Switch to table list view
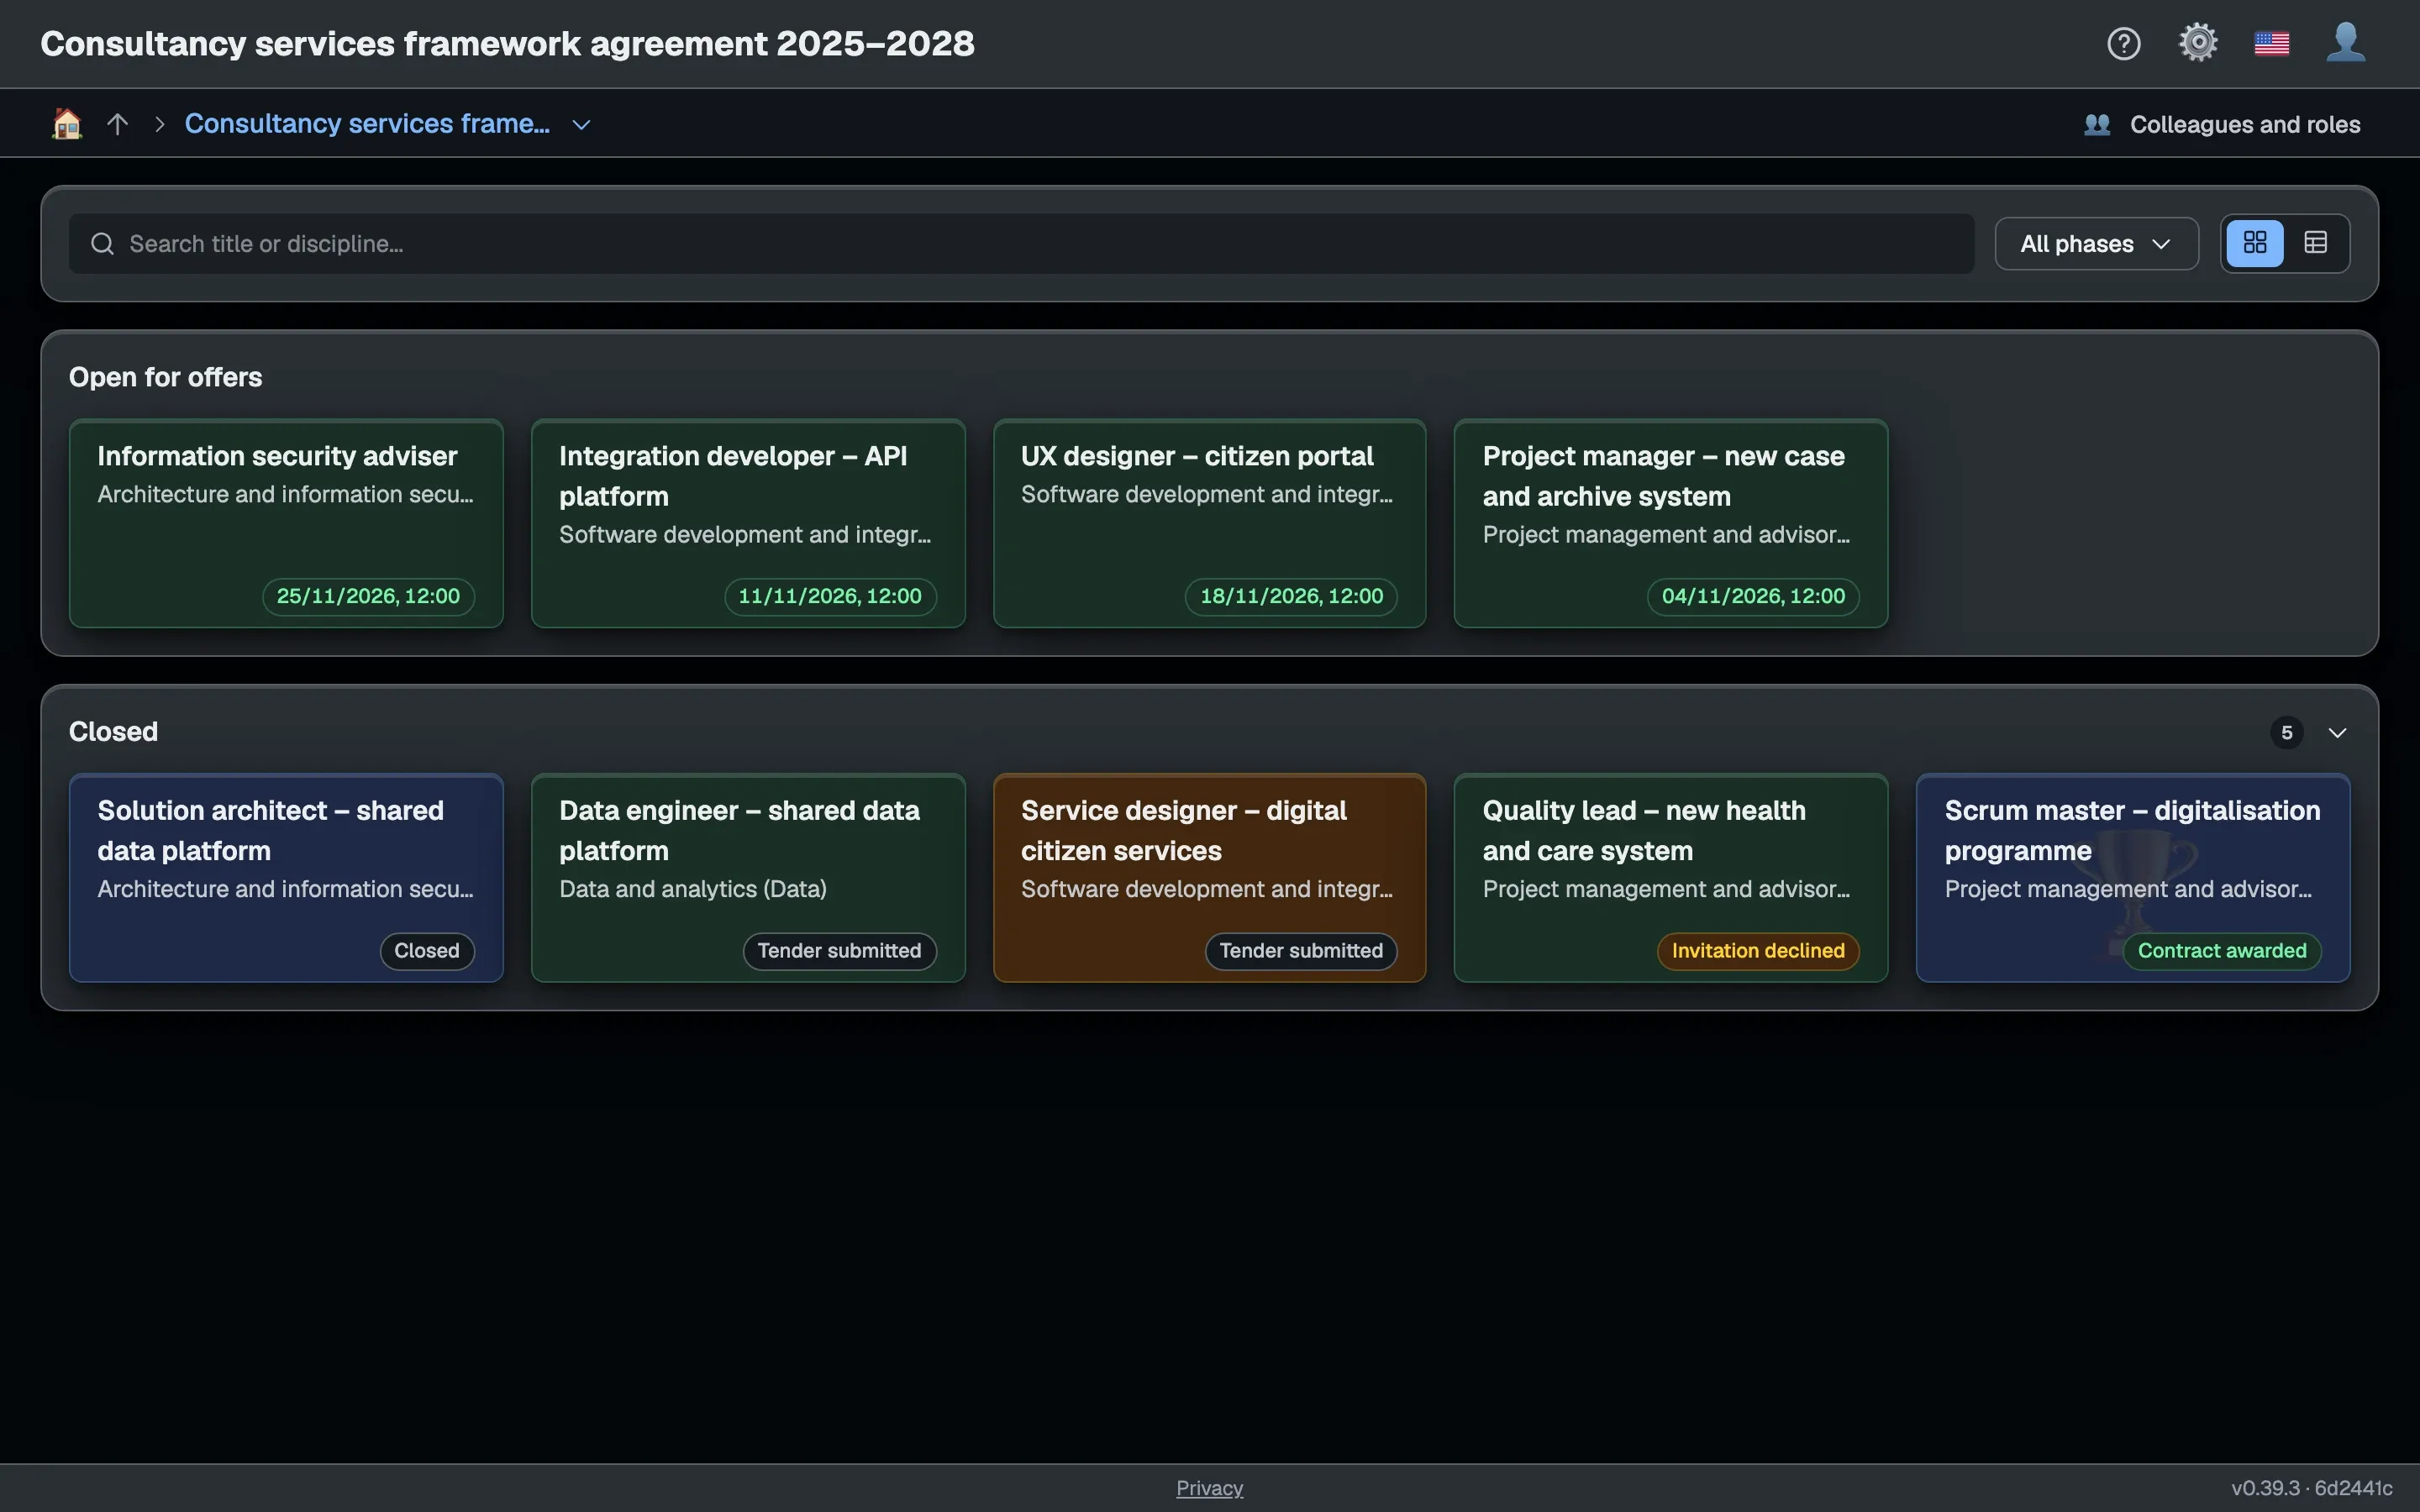 coord(2316,243)
